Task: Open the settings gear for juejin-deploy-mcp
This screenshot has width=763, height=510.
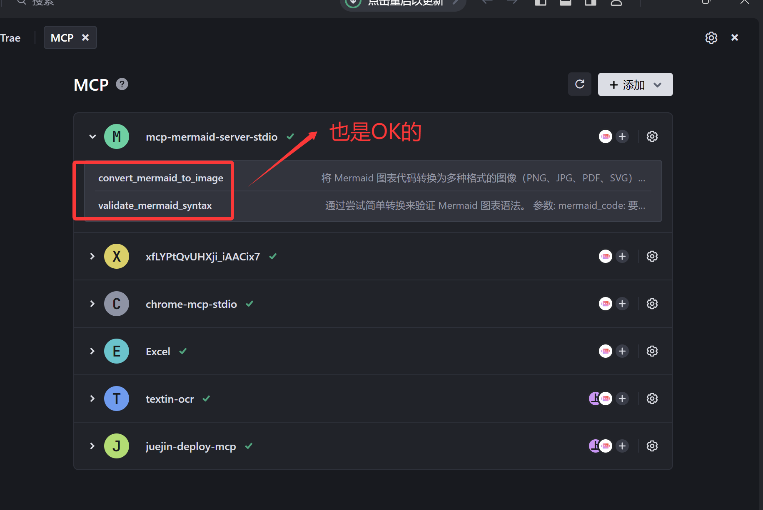Action: point(652,446)
